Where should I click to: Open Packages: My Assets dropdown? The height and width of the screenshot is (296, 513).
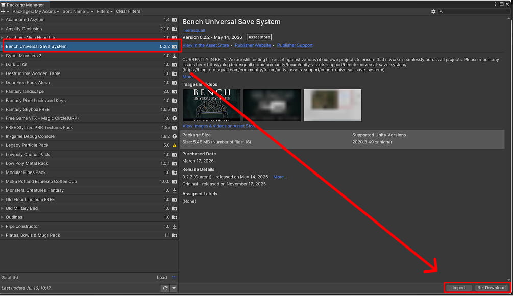click(x=36, y=11)
